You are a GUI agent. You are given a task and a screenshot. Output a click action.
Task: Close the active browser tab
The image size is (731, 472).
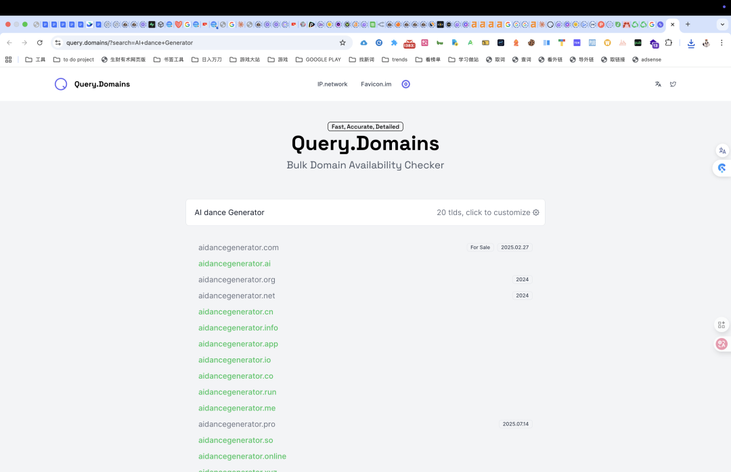(672, 24)
